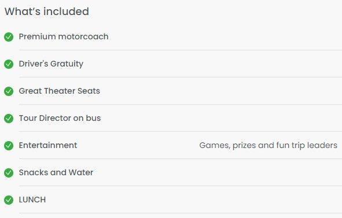
Task: Click the What's included heading
Action: tap(47, 12)
